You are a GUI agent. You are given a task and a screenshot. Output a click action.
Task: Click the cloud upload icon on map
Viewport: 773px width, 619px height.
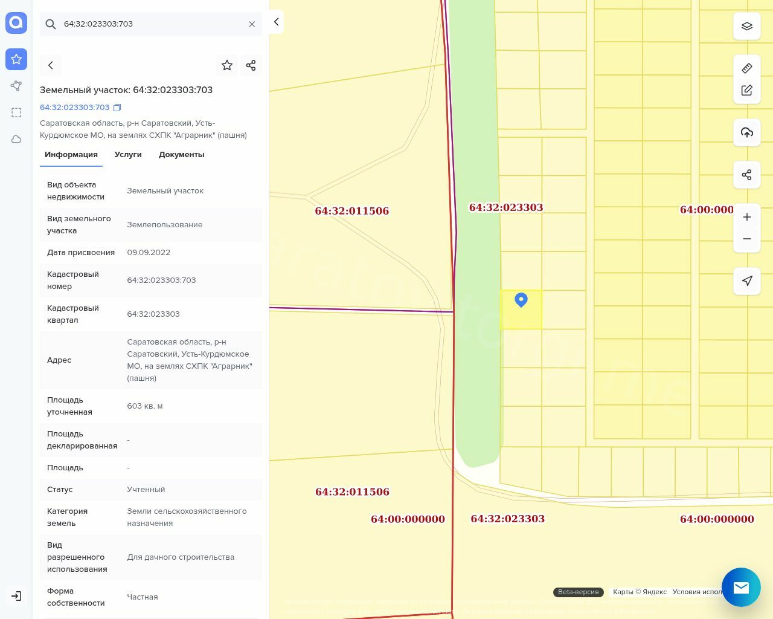[x=746, y=132]
